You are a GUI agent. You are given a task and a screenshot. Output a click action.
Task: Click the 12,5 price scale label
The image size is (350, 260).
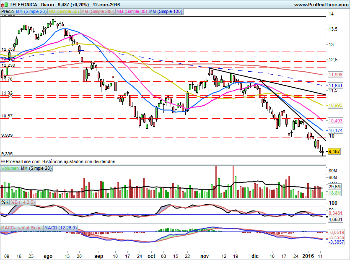(x=333, y=60)
